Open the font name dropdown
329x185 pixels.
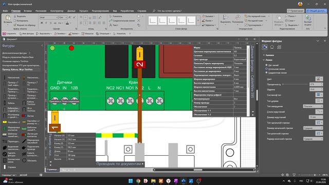click(49, 17)
